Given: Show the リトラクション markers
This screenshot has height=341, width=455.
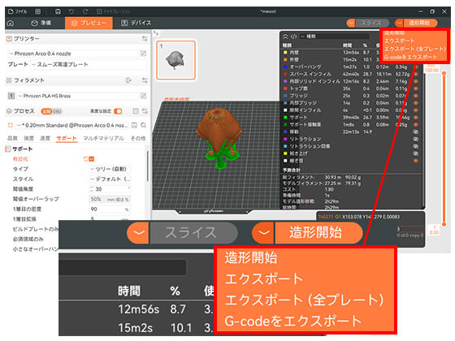Looking at the screenshot, I should 415,139.
